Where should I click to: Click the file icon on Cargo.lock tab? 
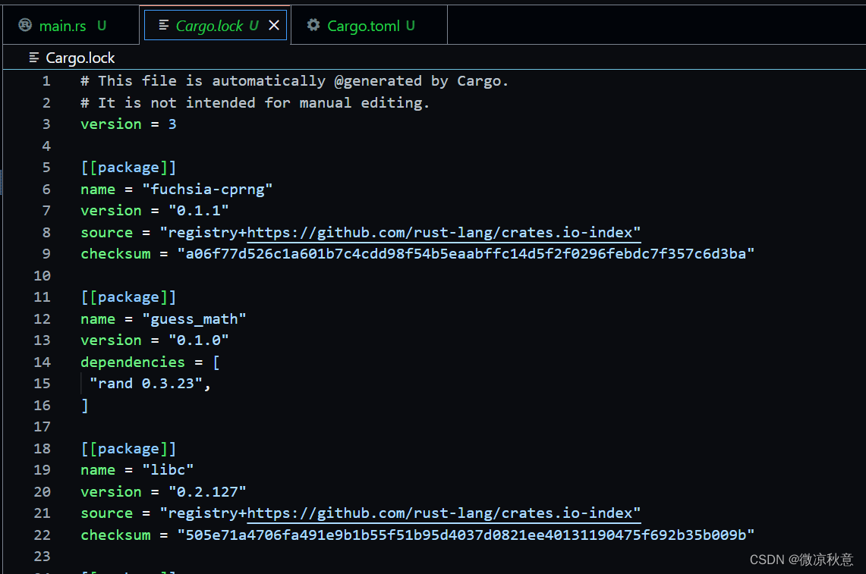163,26
